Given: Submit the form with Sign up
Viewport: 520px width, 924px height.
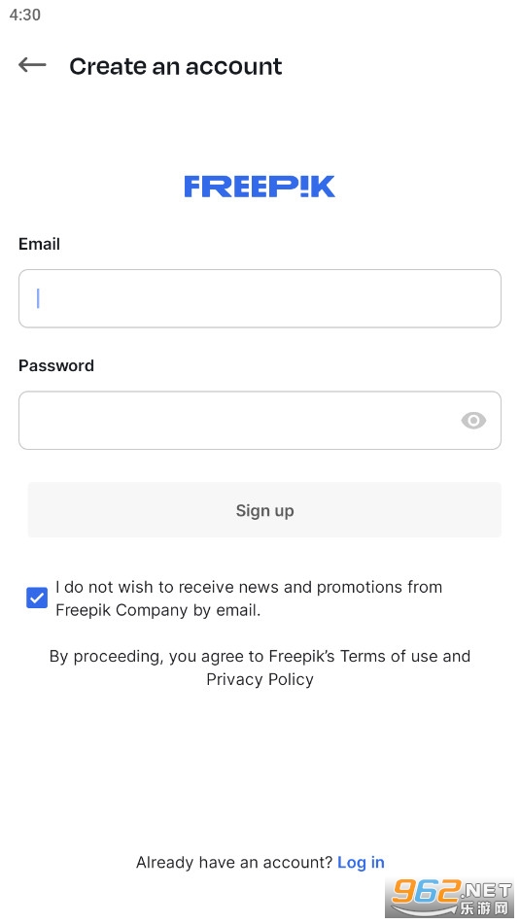Looking at the screenshot, I should pyautogui.click(x=264, y=510).
